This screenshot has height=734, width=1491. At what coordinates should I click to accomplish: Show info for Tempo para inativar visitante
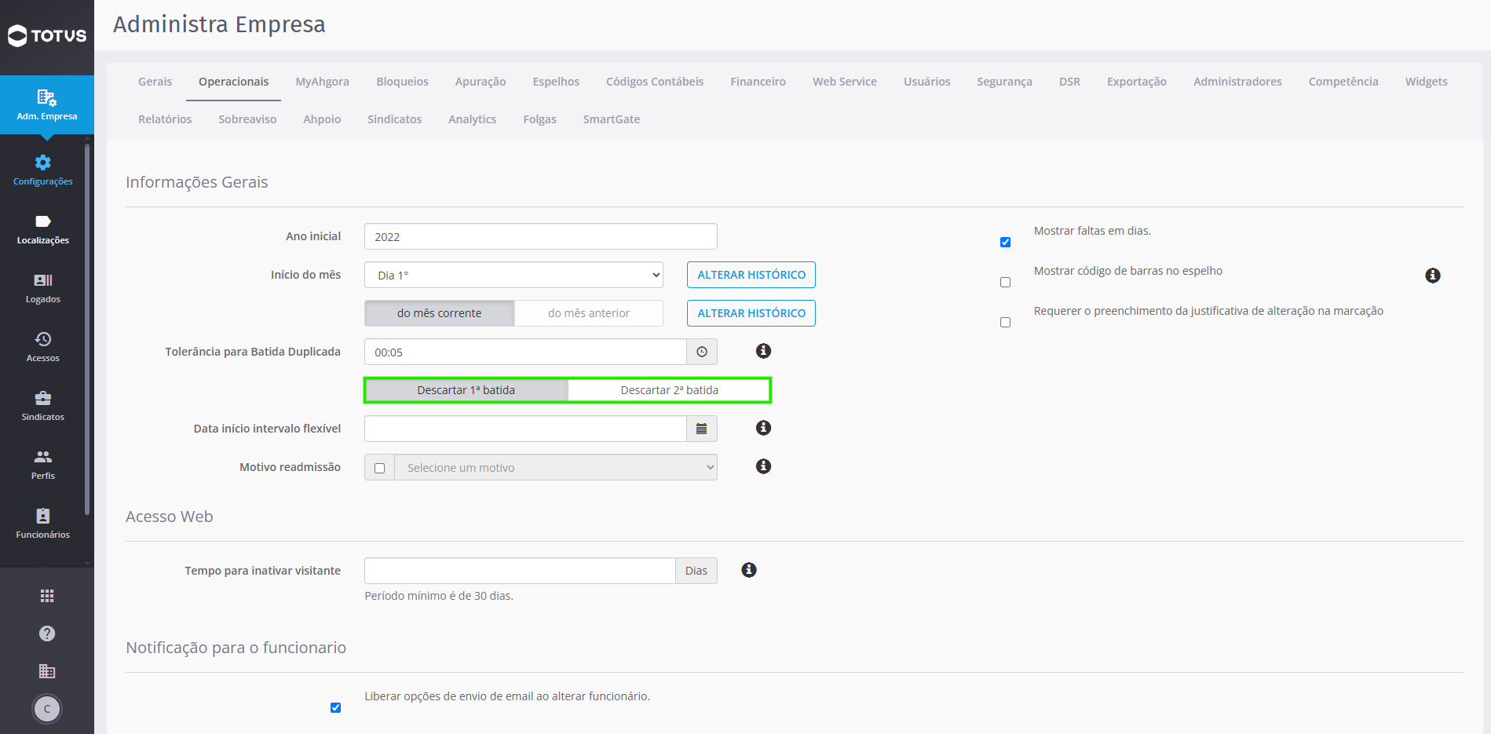click(x=749, y=570)
